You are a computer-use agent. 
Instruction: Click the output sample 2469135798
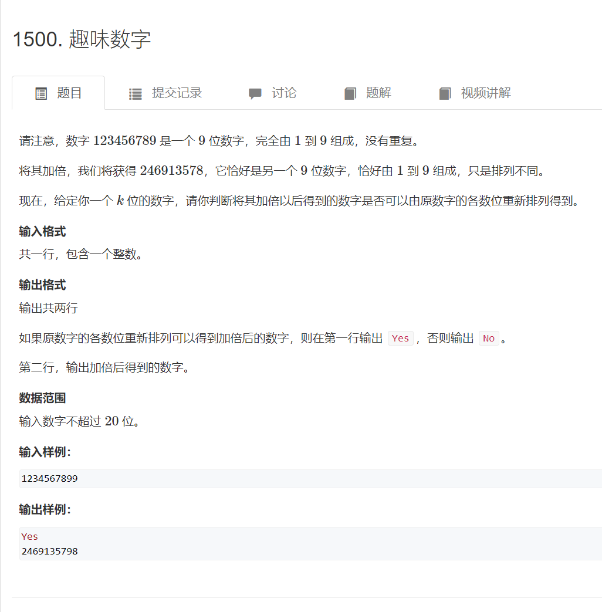tap(50, 552)
